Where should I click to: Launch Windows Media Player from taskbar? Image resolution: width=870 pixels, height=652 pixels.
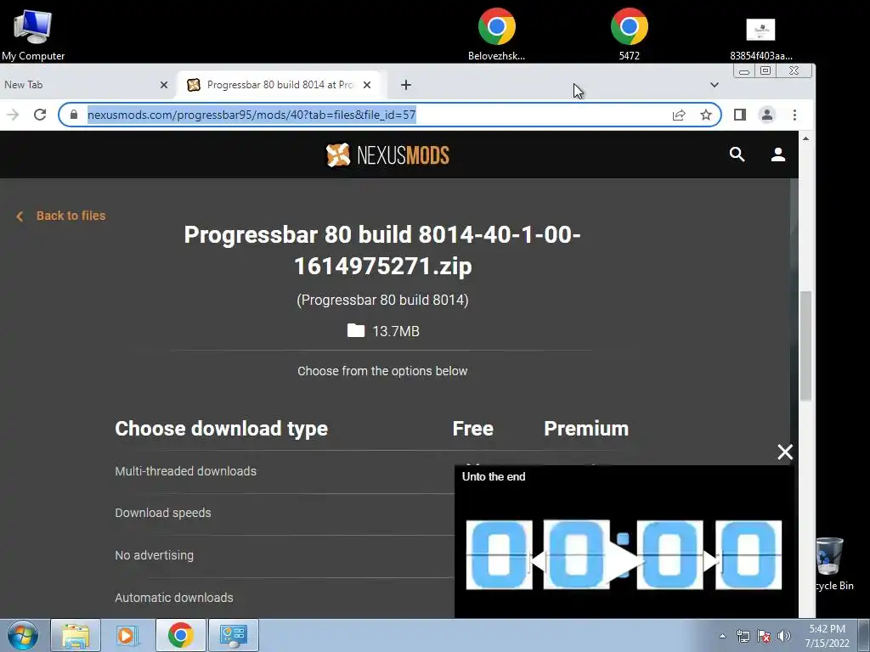point(127,635)
